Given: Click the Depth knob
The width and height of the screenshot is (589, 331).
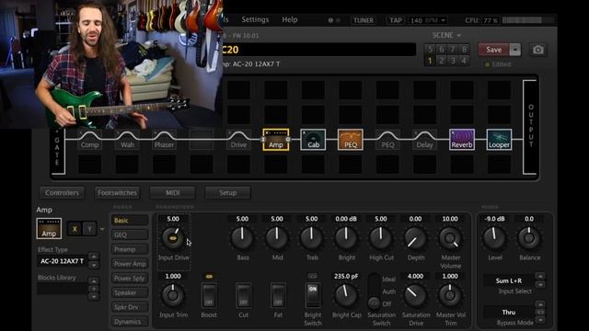Looking at the screenshot, I should coord(415,238).
